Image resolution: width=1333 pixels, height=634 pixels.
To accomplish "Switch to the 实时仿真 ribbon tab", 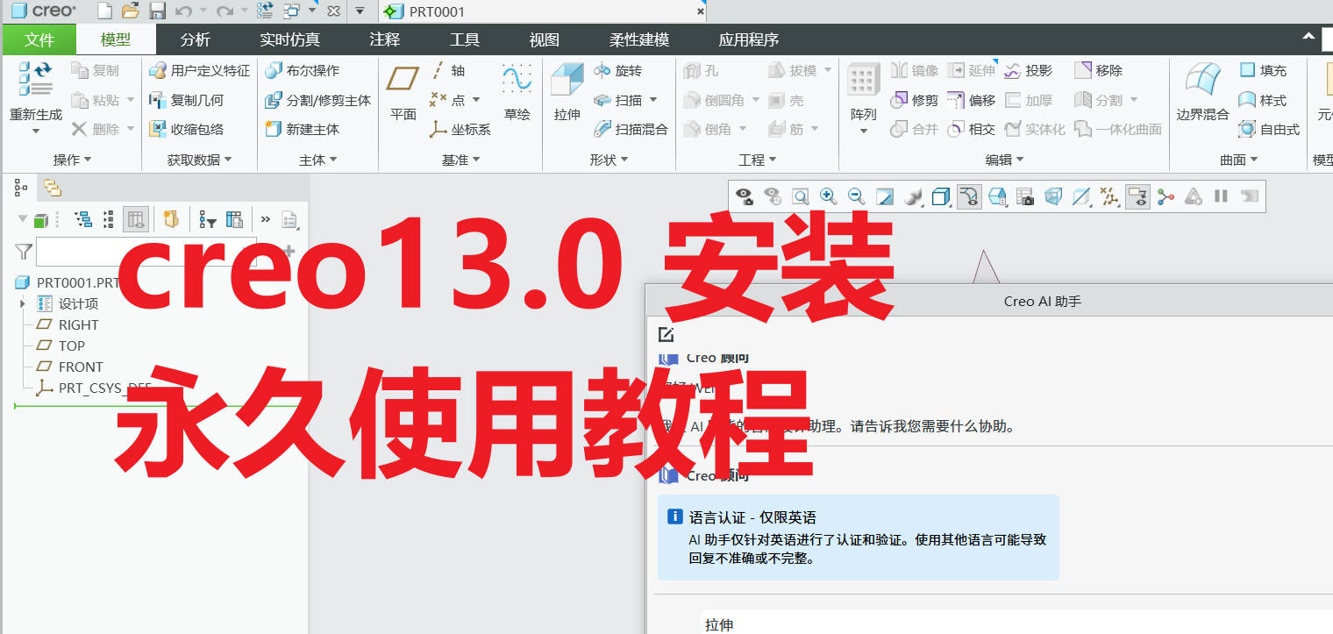I will (289, 39).
